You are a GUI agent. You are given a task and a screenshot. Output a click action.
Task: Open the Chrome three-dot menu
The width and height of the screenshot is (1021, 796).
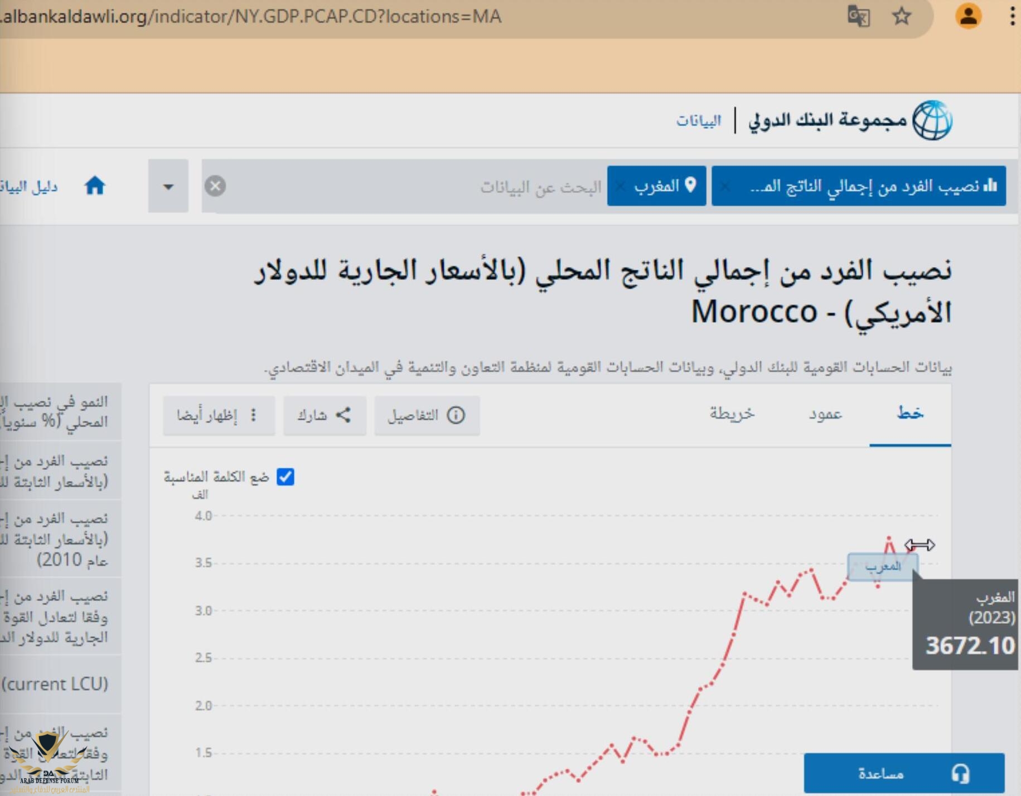(1012, 16)
